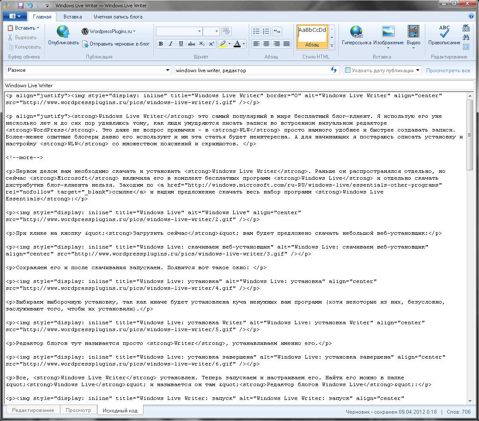This screenshot has height=421, width=479.
Task: Toggle Bold formatting
Action: point(161,44)
